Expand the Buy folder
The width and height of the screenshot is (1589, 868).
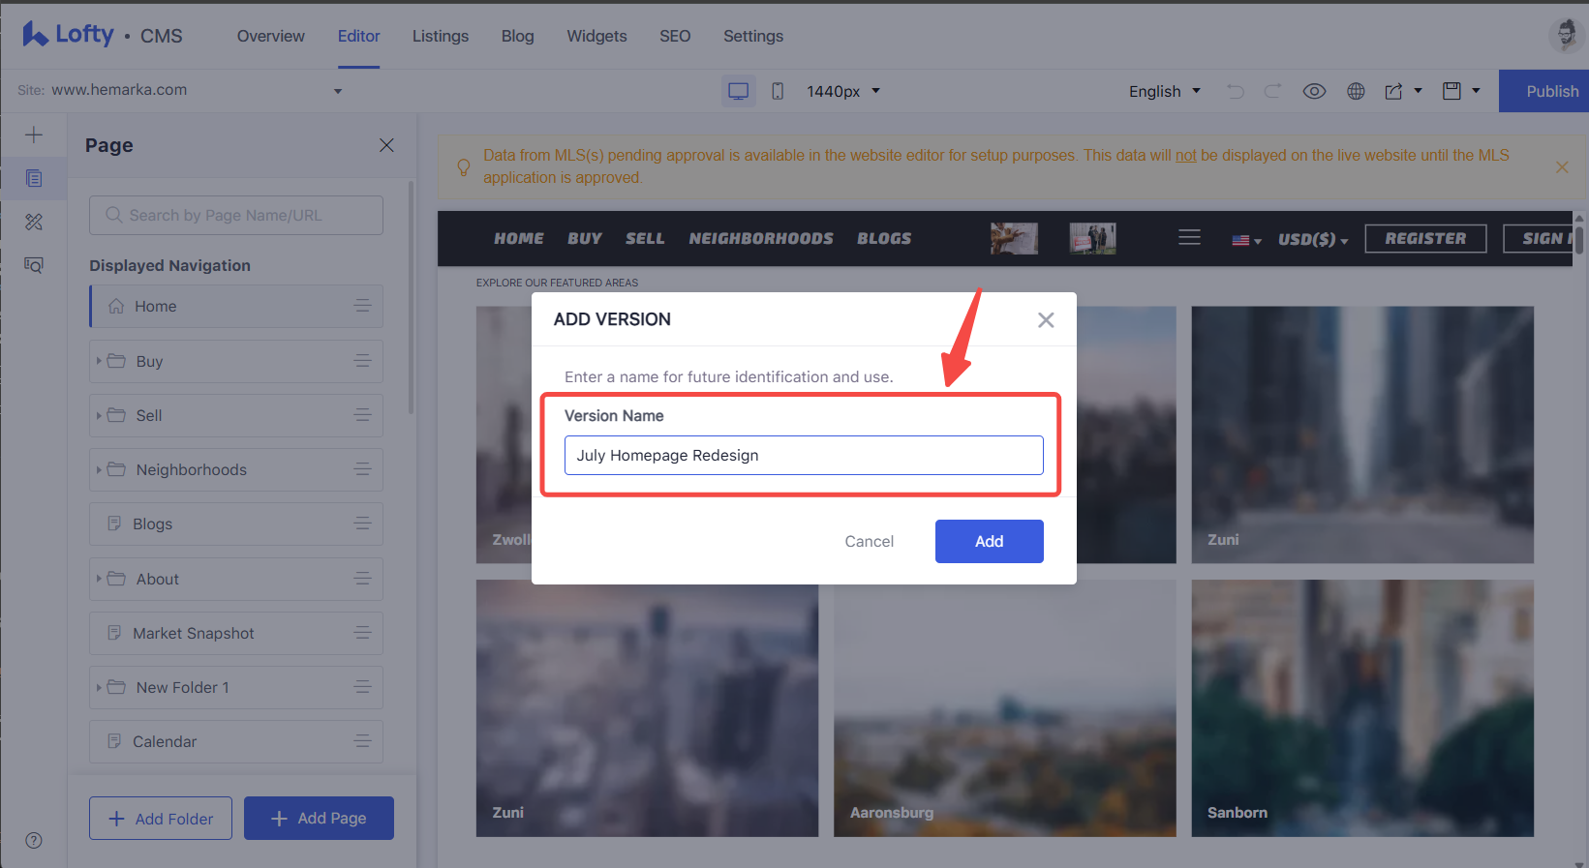99,361
